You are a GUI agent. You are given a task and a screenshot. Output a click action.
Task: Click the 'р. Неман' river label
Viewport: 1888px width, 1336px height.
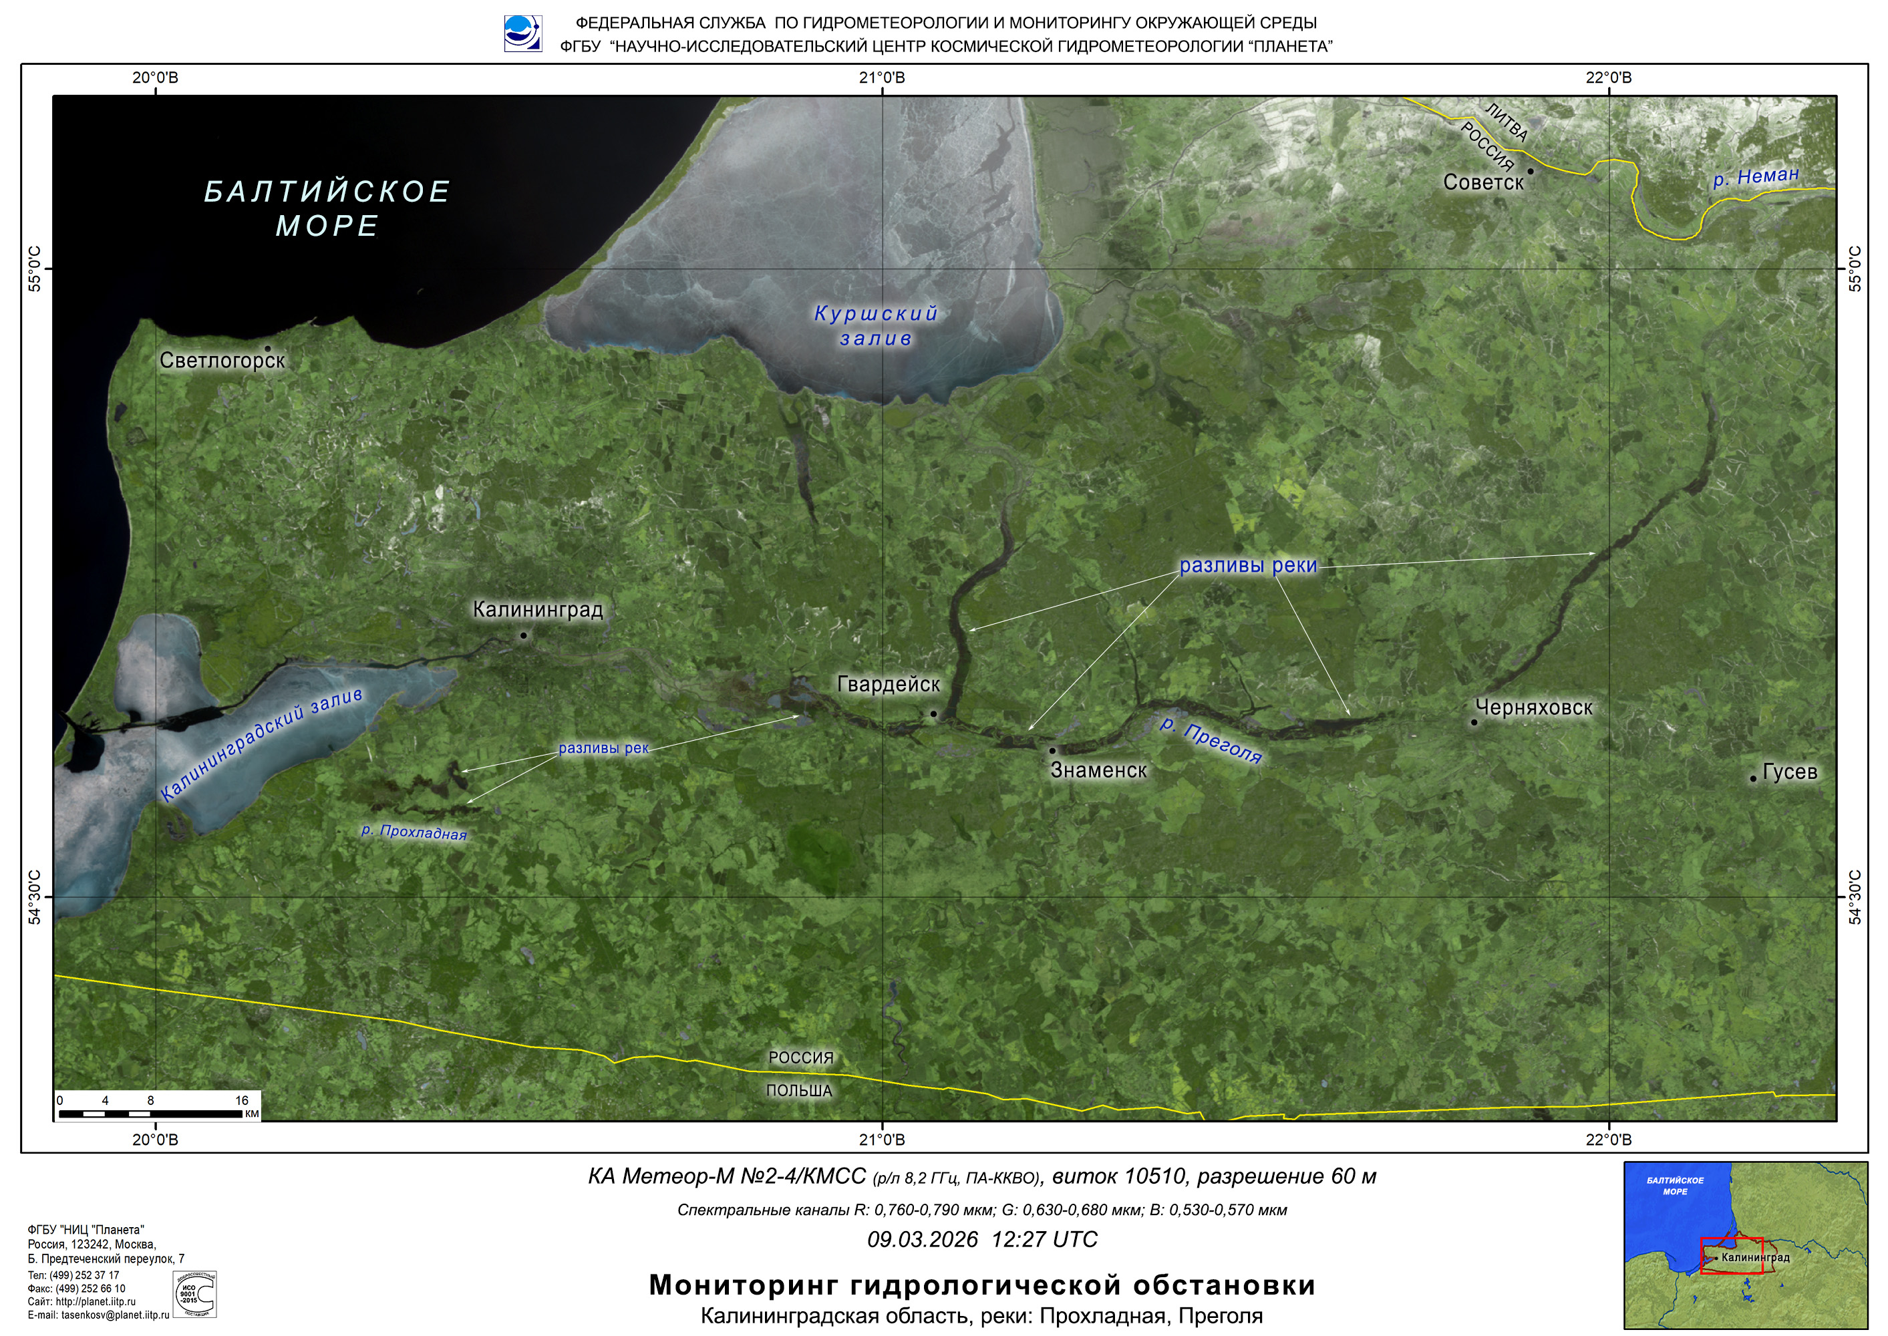tap(1756, 178)
